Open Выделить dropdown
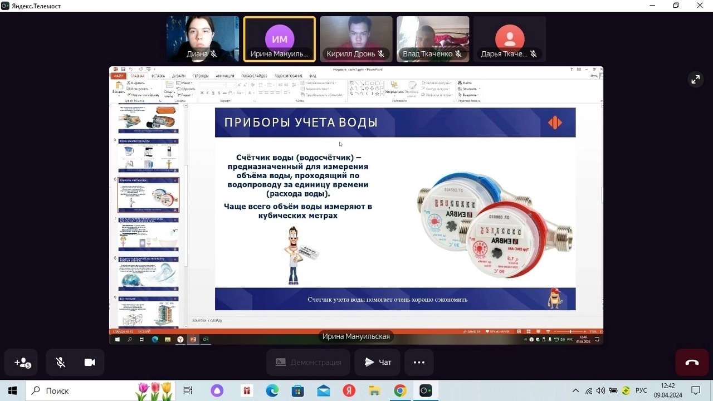The width and height of the screenshot is (713, 401). pyautogui.click(x=468, y=95)
